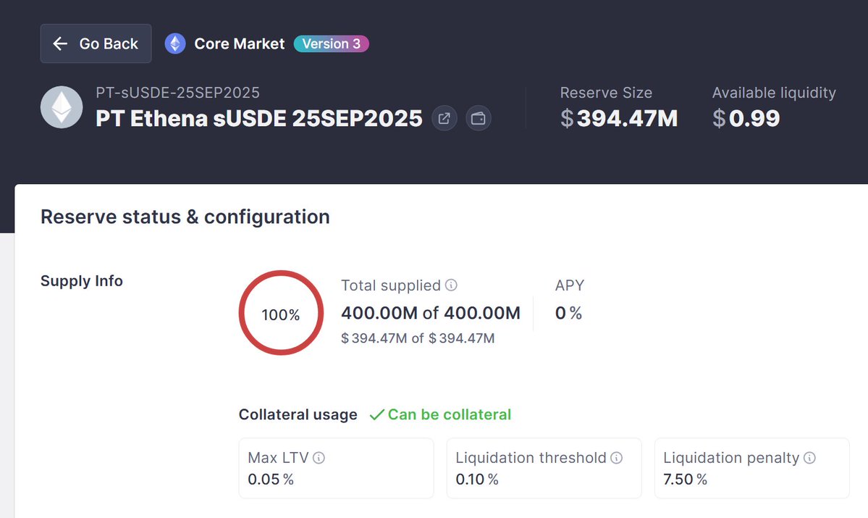Click the Core Market label
This screenshot has width=868, height=518.
coord(239,43)
